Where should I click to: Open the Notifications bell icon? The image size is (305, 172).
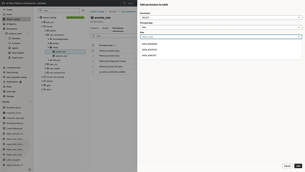[x=4, y=82]
